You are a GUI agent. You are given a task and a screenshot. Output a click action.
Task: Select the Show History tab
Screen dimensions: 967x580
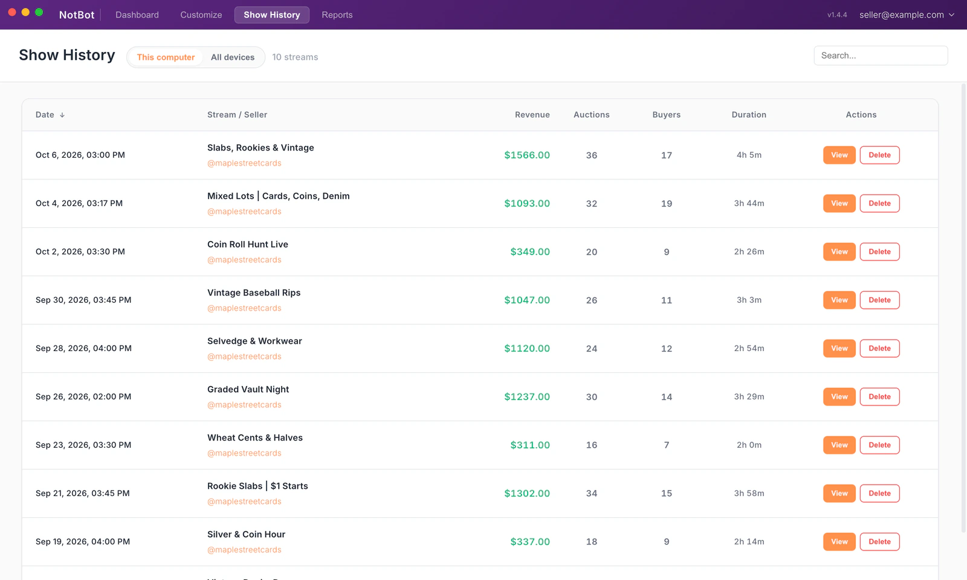pos(272,15)
